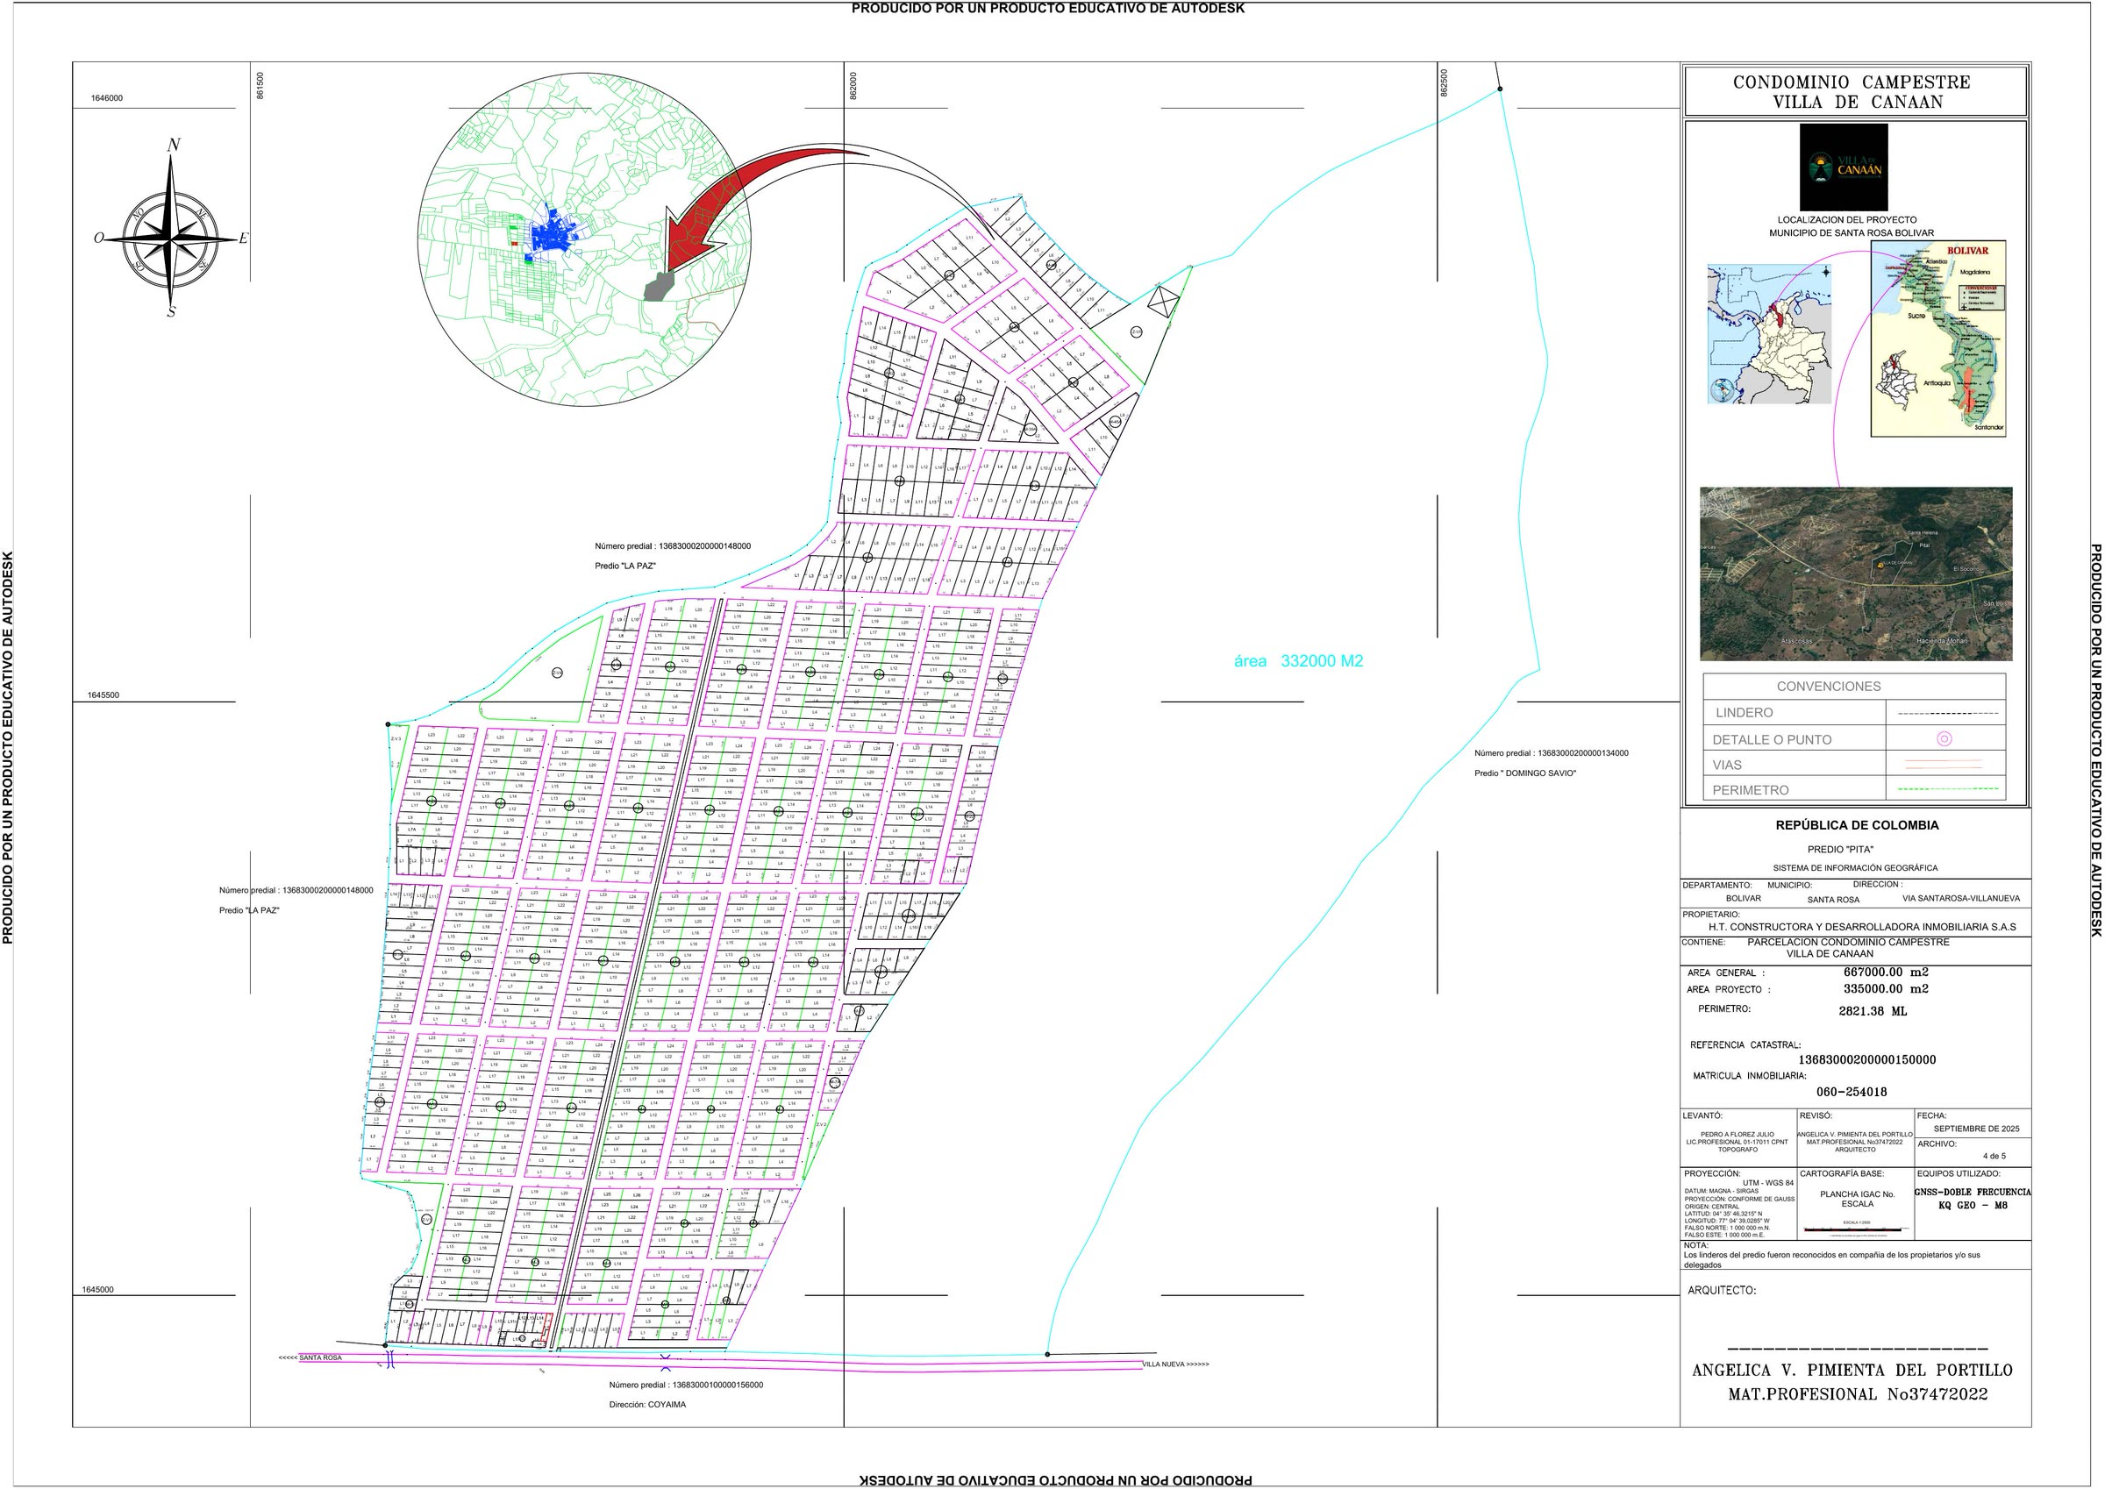Click the Villa de Canaan logo

1843,167
